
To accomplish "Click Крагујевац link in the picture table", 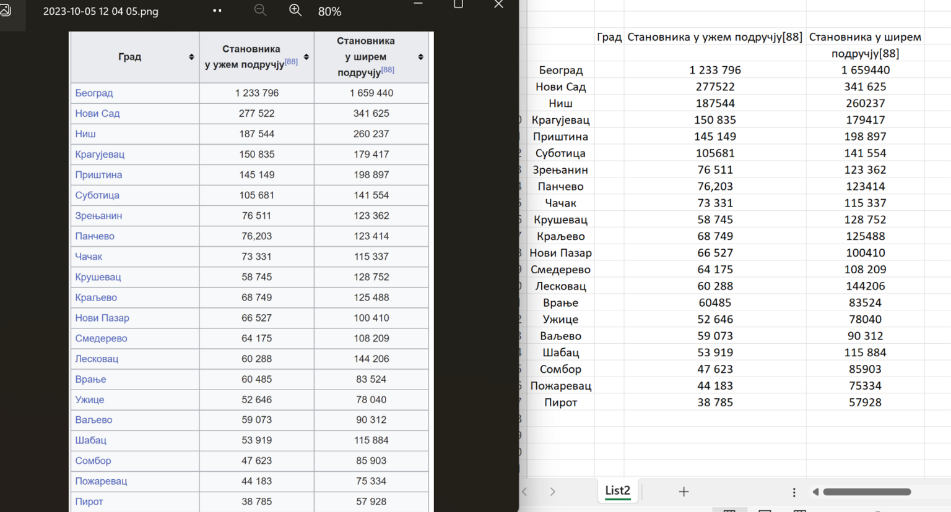I will click(x=100, y=154).
